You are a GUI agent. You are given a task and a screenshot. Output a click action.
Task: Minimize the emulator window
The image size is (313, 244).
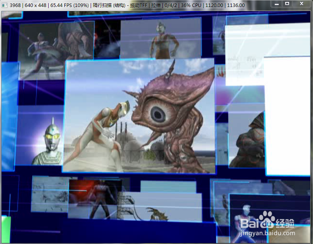277,4
